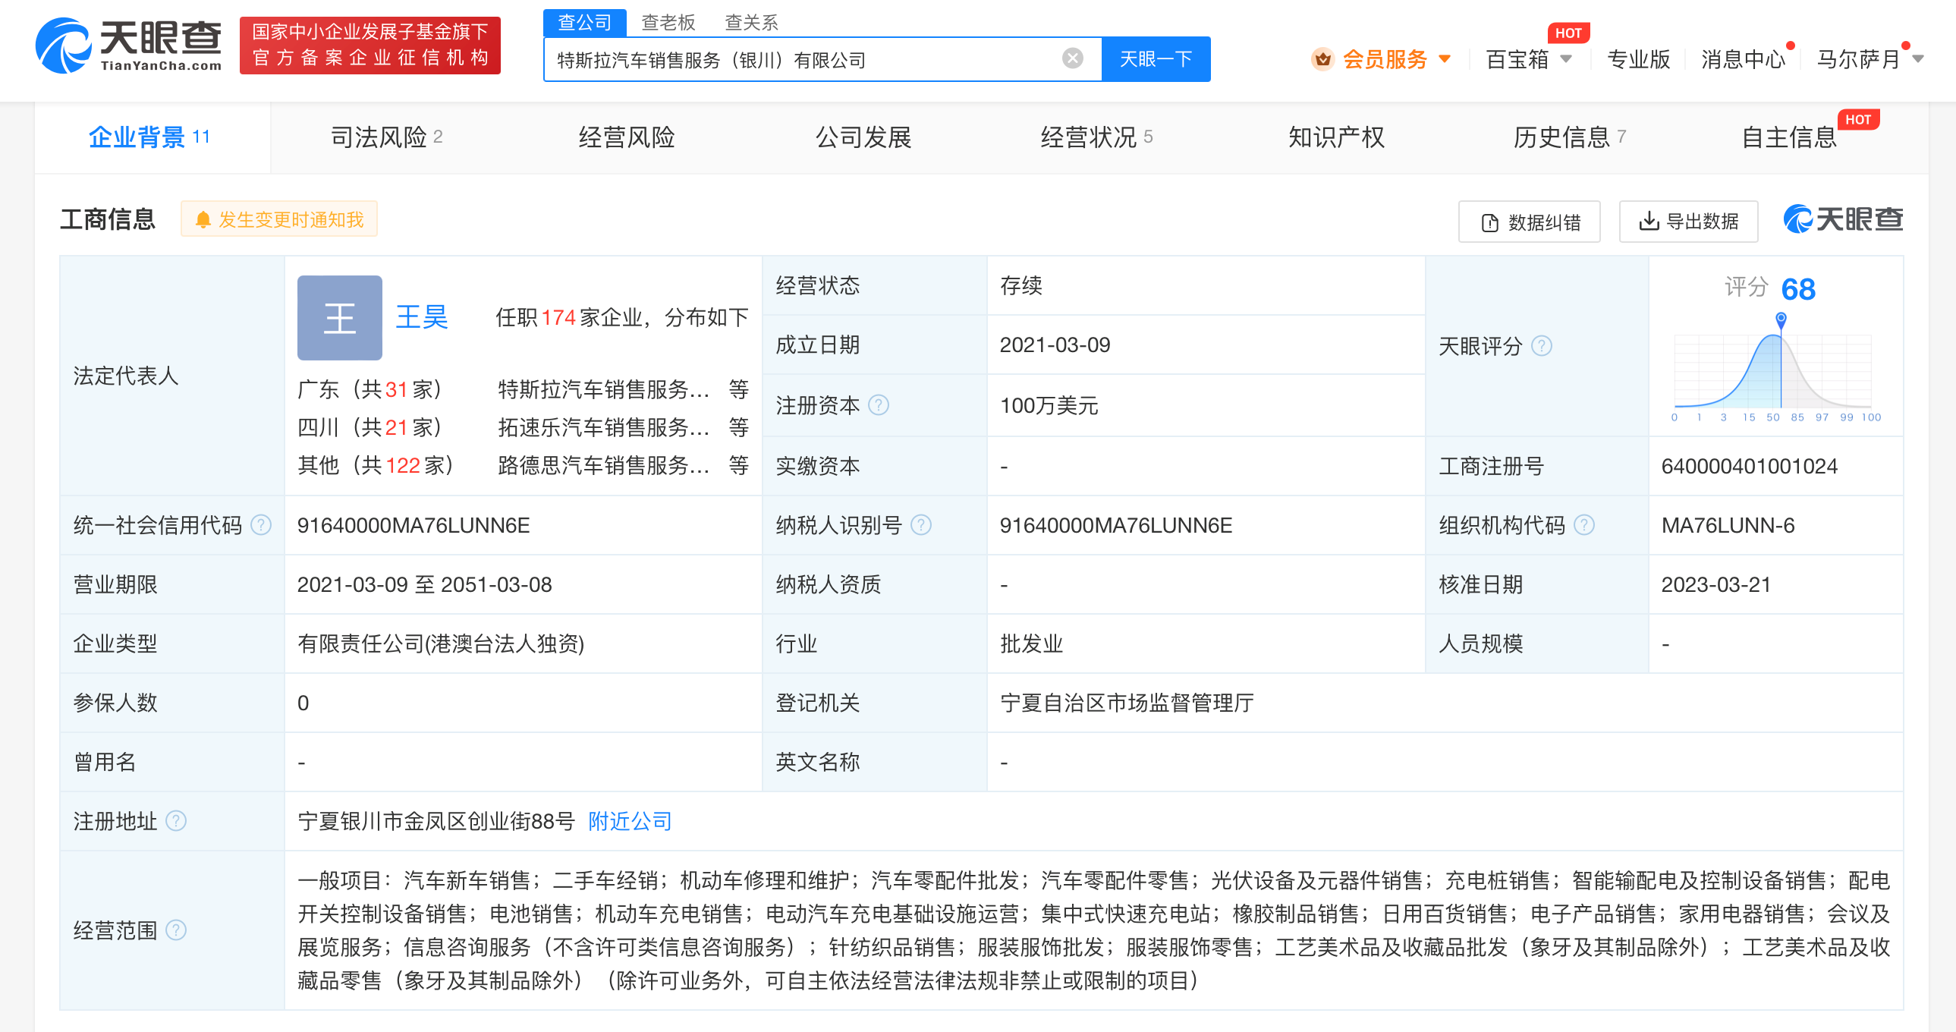Screen dimensions: 1956x1032
Task: Click registered capital 100万美元
Action: coord(1049,406)
